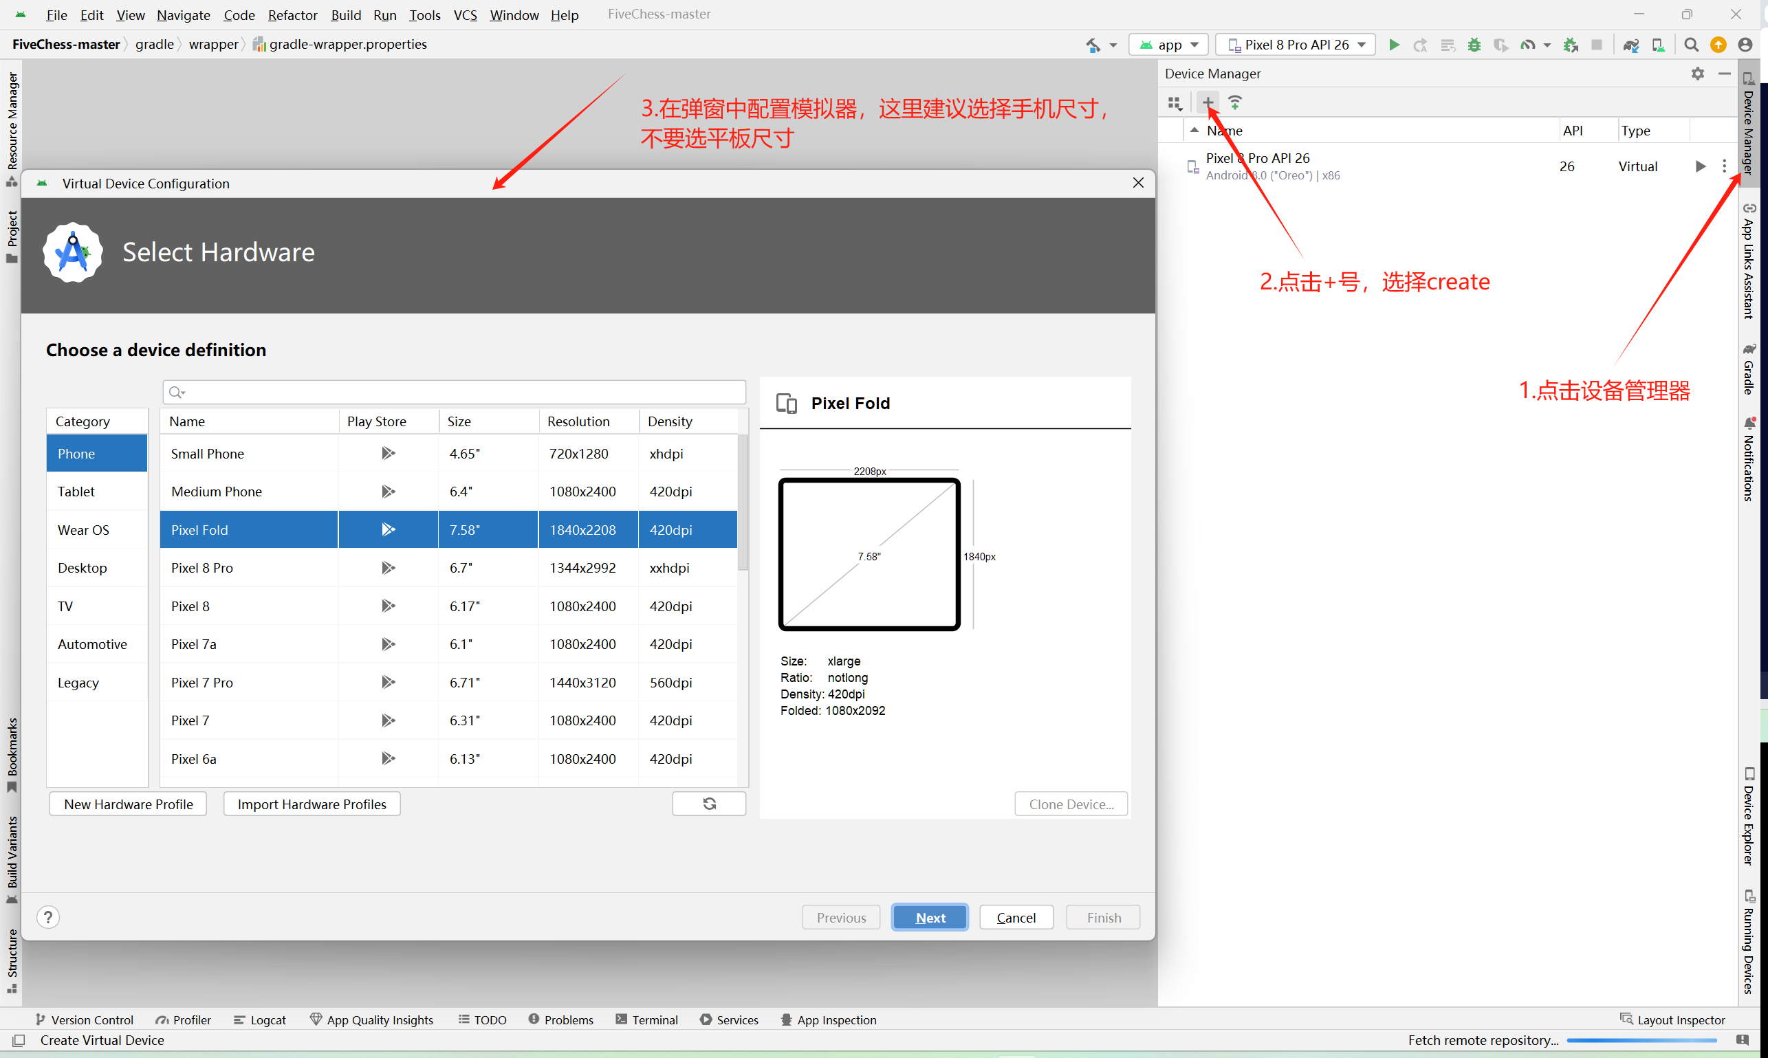Click New Hardware Profile button
The image size is (1768, 1058).
point(129,804)
